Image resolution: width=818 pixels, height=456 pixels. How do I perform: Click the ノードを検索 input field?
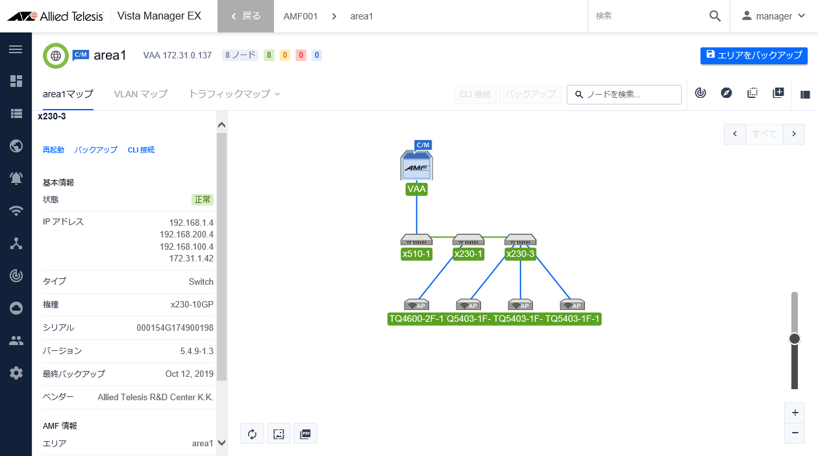(x=624, y=95)
